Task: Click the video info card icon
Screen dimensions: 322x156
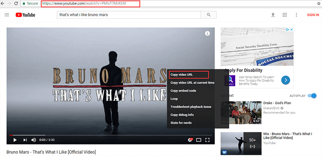Action: 207,33
